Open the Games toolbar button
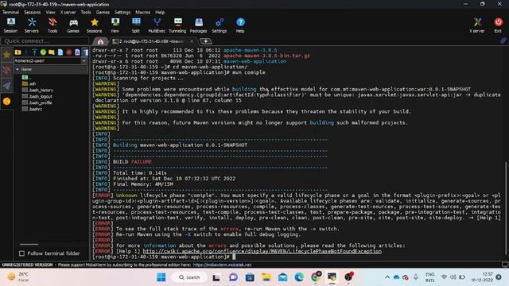This screenshot has height=286, width=509. pyautogui.click(x=73, y=25)
